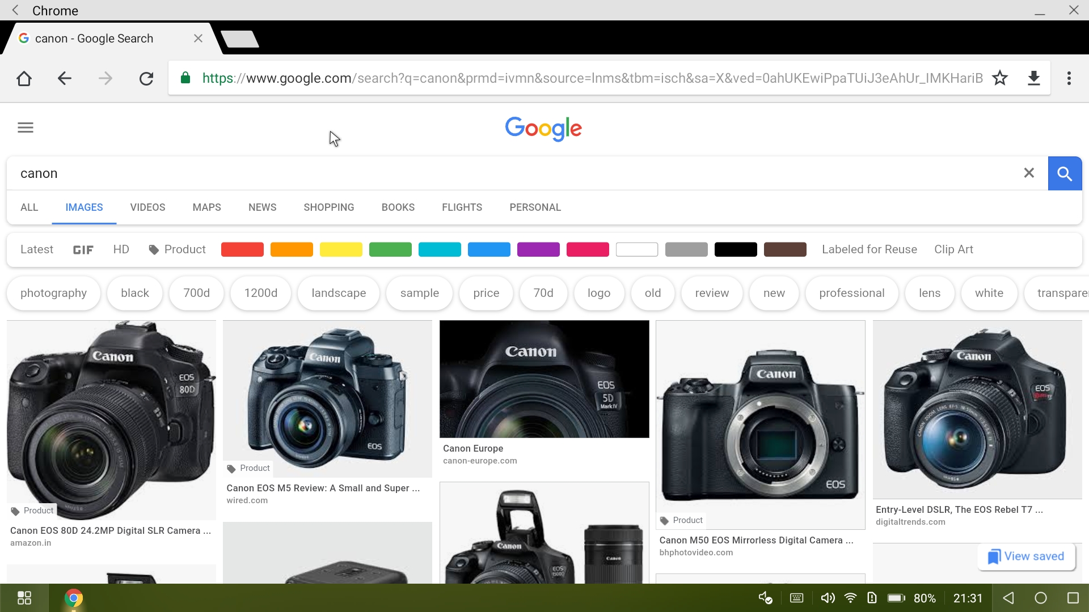Open Chrome three-dot menu
This screenshot has width=1089, height=612.
click(x=1069, y=78)
